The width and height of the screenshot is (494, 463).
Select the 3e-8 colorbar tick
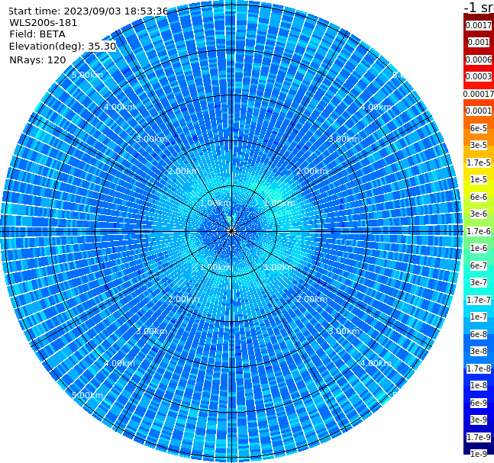pos(479,351)
